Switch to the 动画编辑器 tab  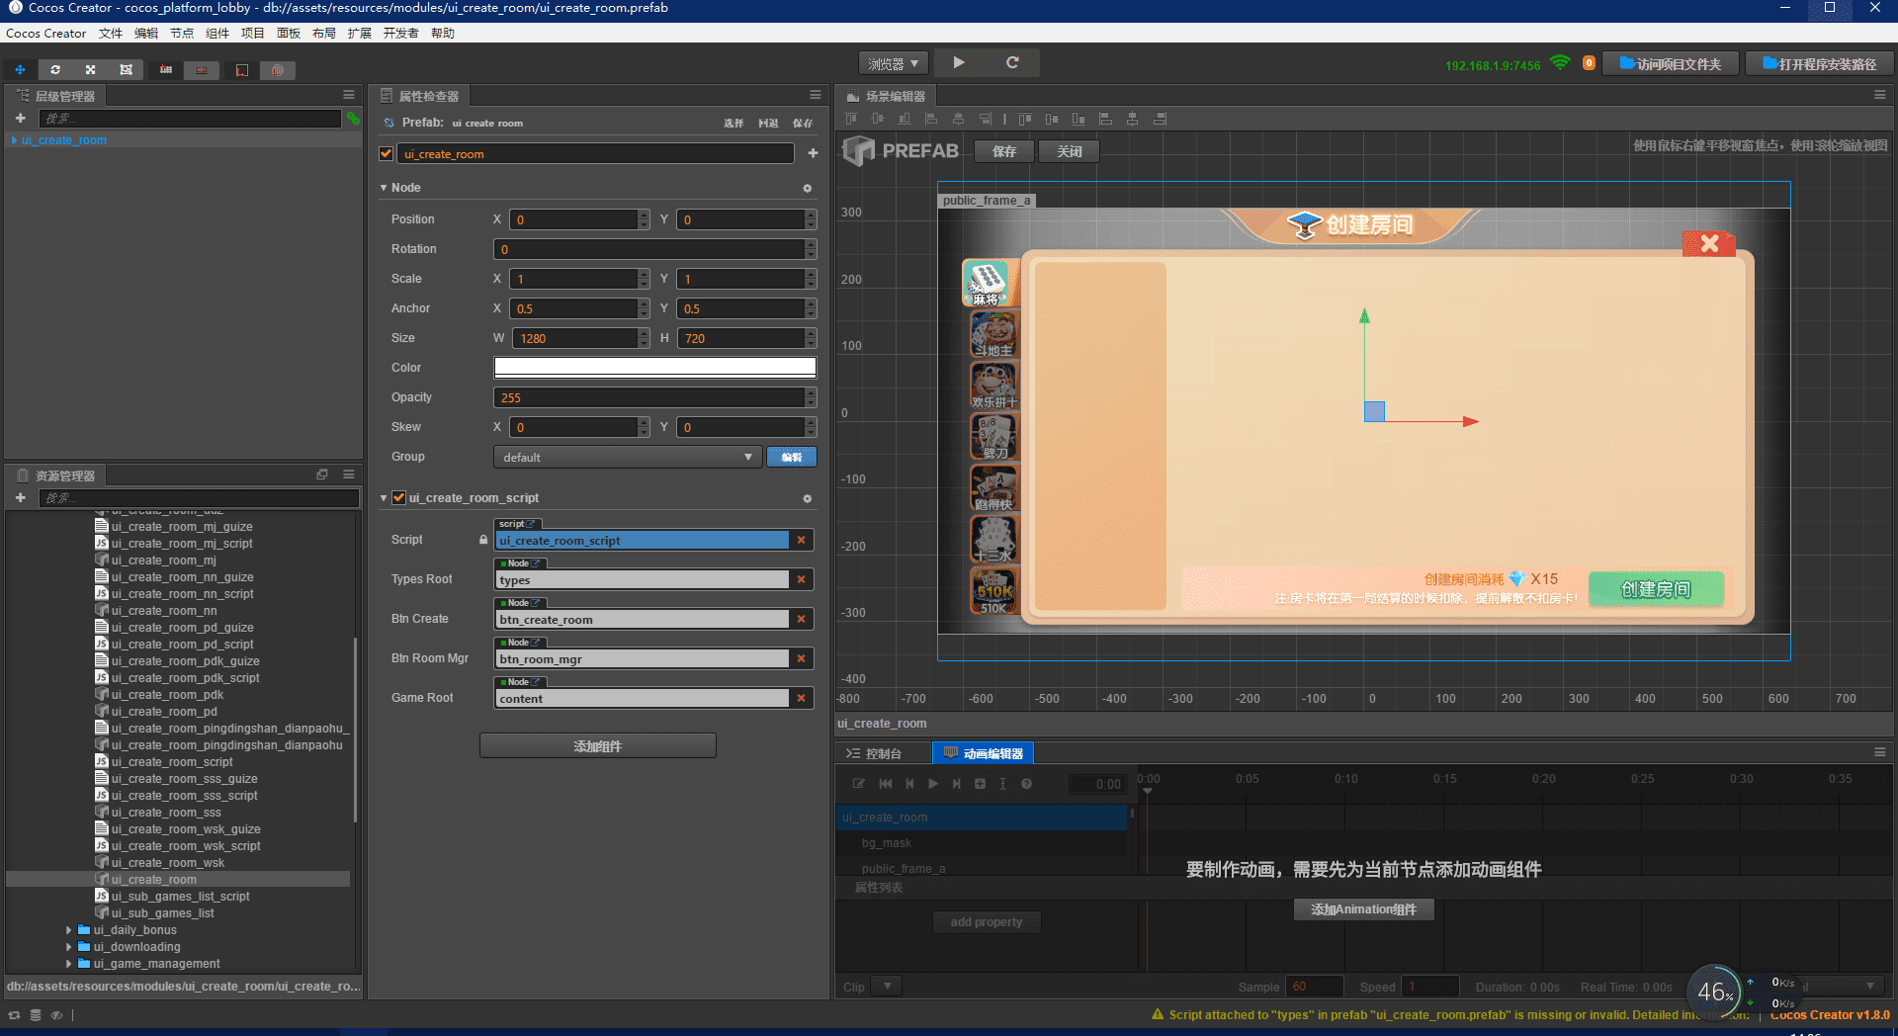(x=984, y=753)
